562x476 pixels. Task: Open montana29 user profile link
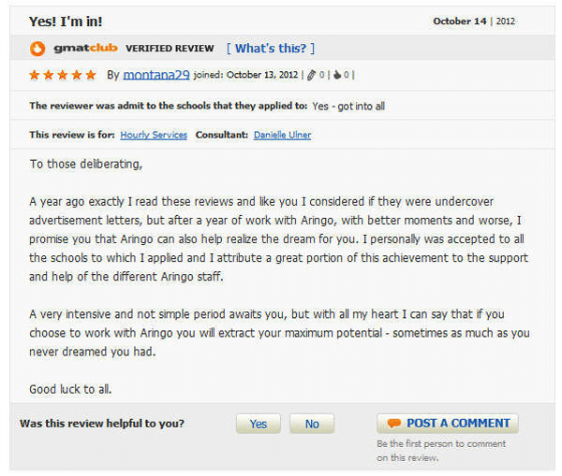coord(156,75)
